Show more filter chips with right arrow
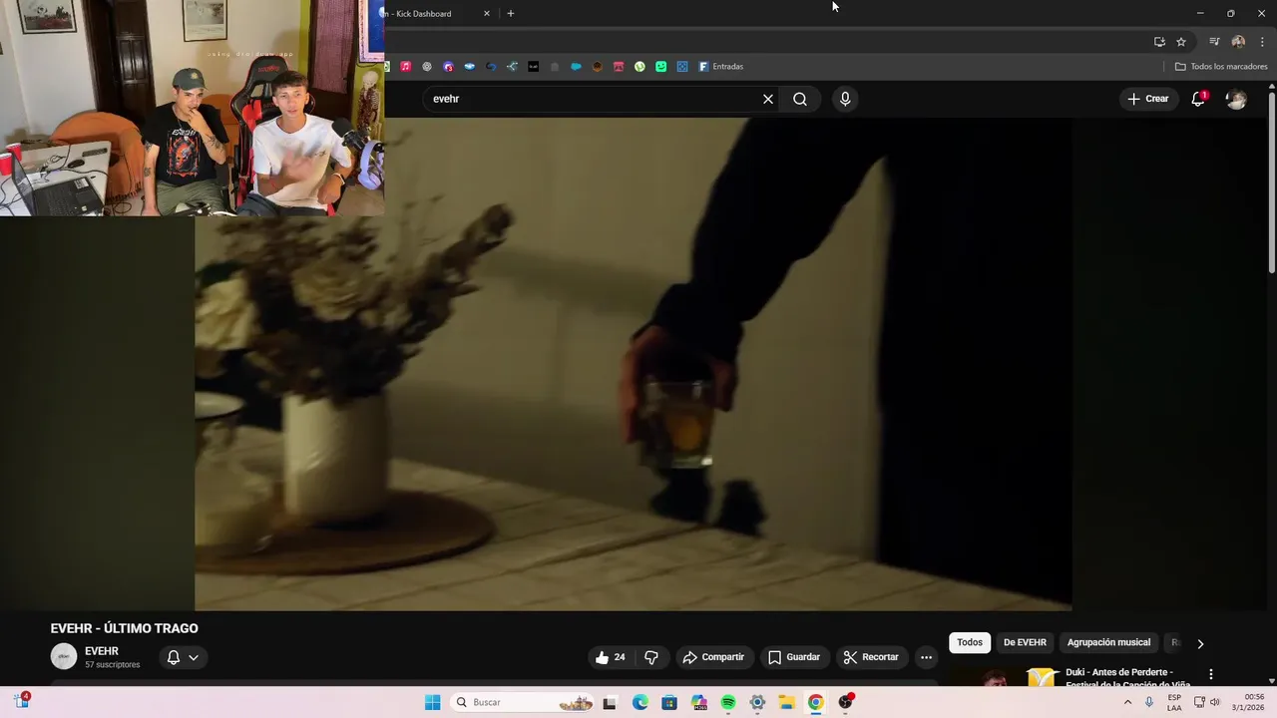Image resolution: width=1277 pixels, height=718 pixels. pyautogui.click(x=1200, y=643)
